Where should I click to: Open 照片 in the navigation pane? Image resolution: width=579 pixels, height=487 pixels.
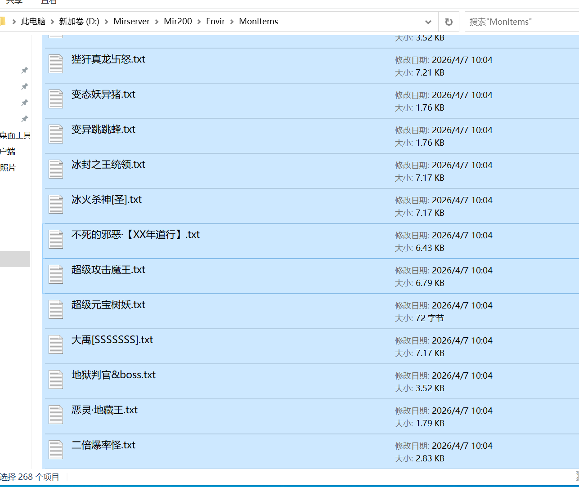[8, 168]
